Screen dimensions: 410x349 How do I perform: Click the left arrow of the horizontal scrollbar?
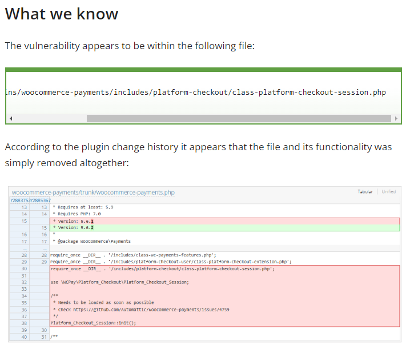(11, 118)
